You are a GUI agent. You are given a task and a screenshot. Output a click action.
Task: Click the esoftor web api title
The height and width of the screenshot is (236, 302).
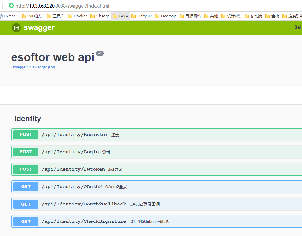pos(53,57)
